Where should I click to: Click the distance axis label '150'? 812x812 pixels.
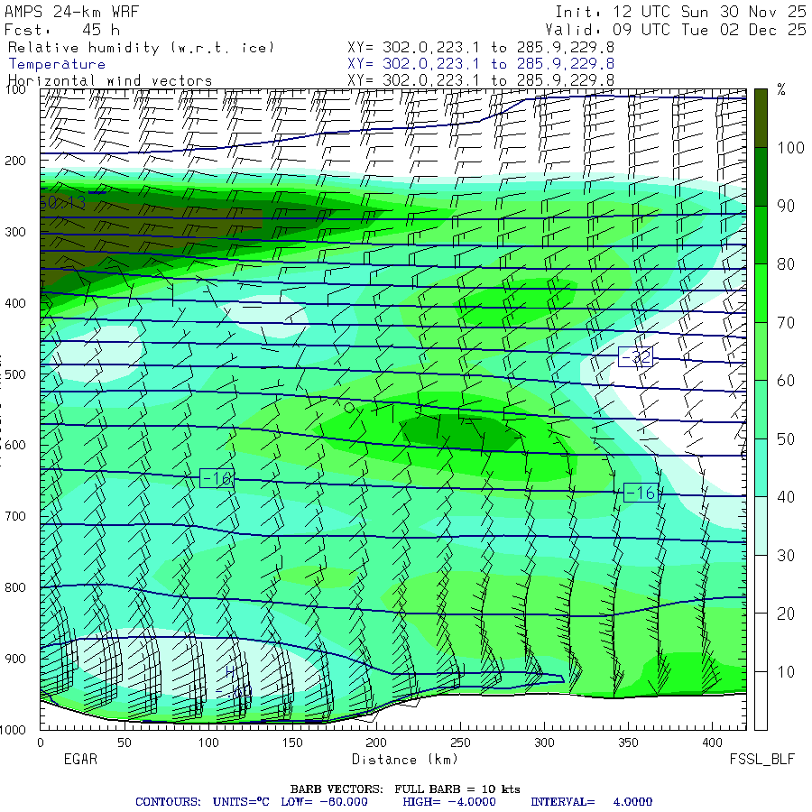coord(292,743)
